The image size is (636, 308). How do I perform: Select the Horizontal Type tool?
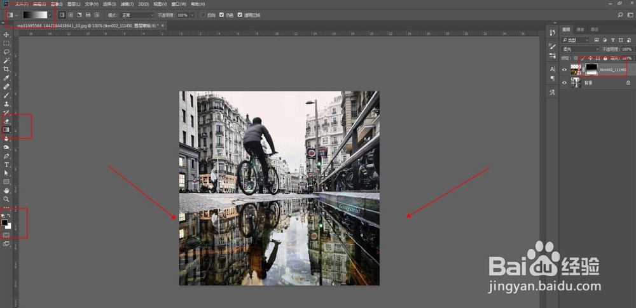coord(6,164)
